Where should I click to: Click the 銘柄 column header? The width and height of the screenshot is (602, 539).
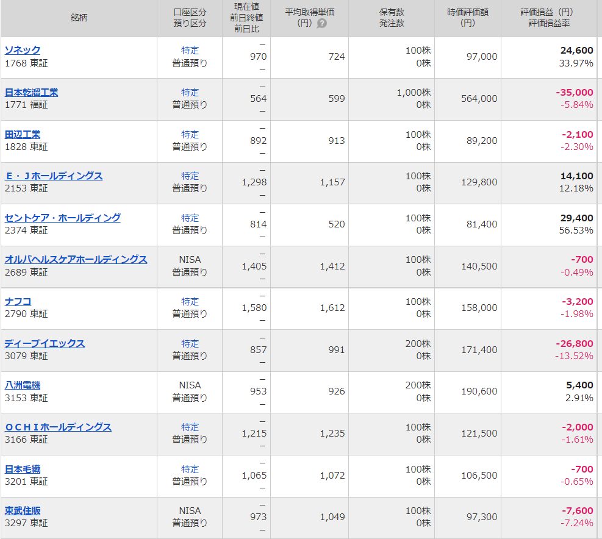pyautogui.click(x=79, y=18)
